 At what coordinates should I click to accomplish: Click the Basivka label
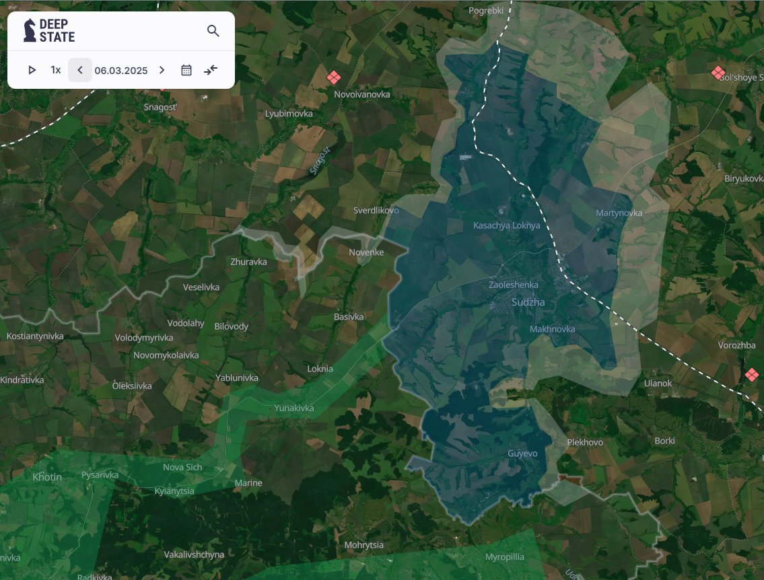pos(349,317)
